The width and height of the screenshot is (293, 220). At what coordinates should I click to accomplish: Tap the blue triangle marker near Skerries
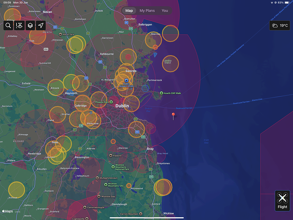tap(155, 55)
